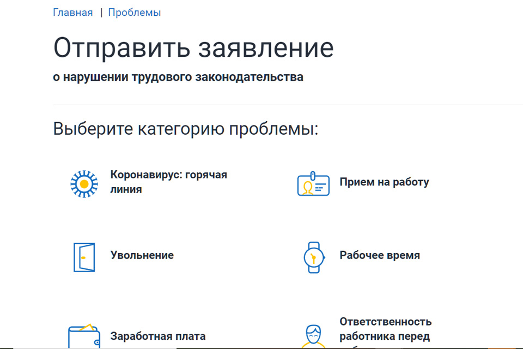Go to Проблемы breadcrumb link
Viewport: 523px width, 349px height.
click(x=135, y=13)
